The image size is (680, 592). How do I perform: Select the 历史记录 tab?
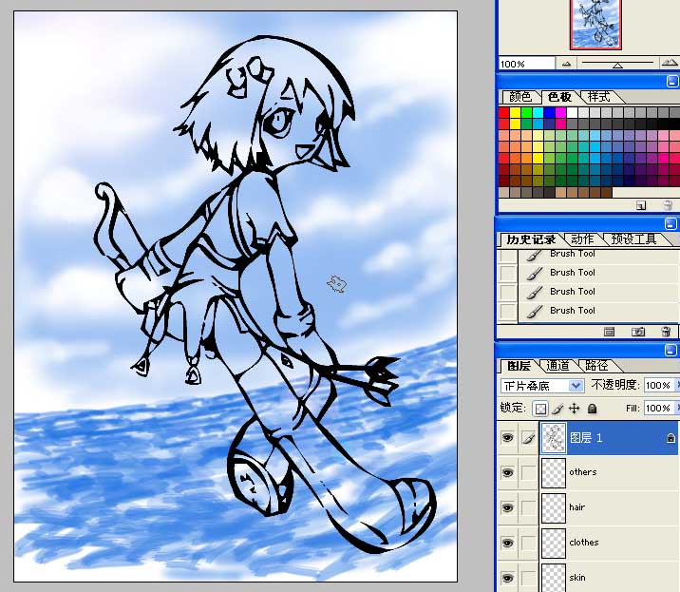[531, 239]
